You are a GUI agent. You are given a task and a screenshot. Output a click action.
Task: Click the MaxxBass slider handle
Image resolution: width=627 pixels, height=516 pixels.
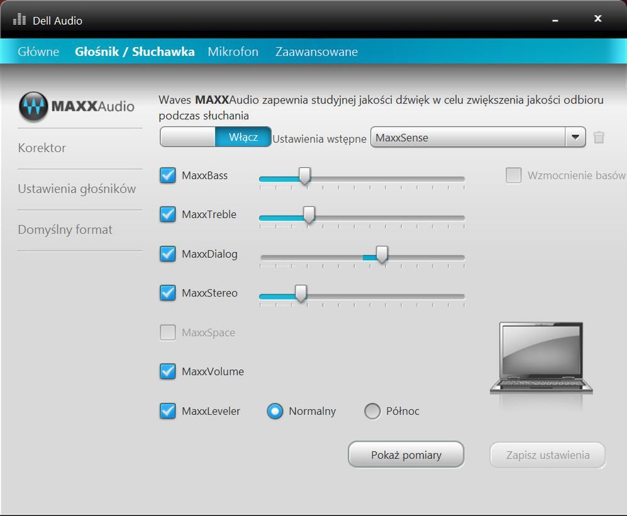pyautogui.click(x=305, y=176)
